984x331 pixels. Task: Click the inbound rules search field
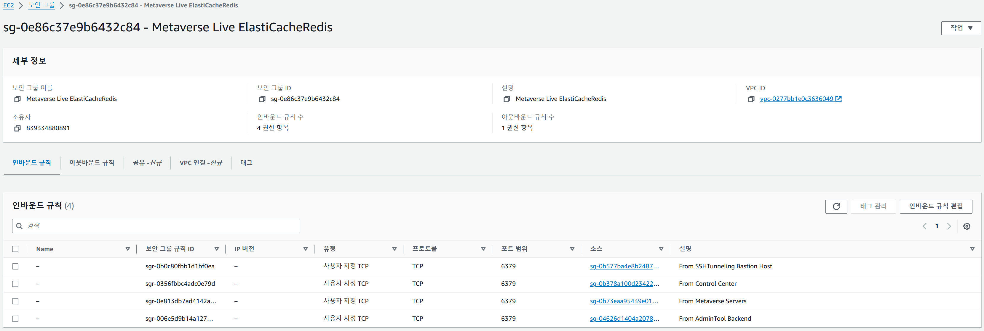160,226
